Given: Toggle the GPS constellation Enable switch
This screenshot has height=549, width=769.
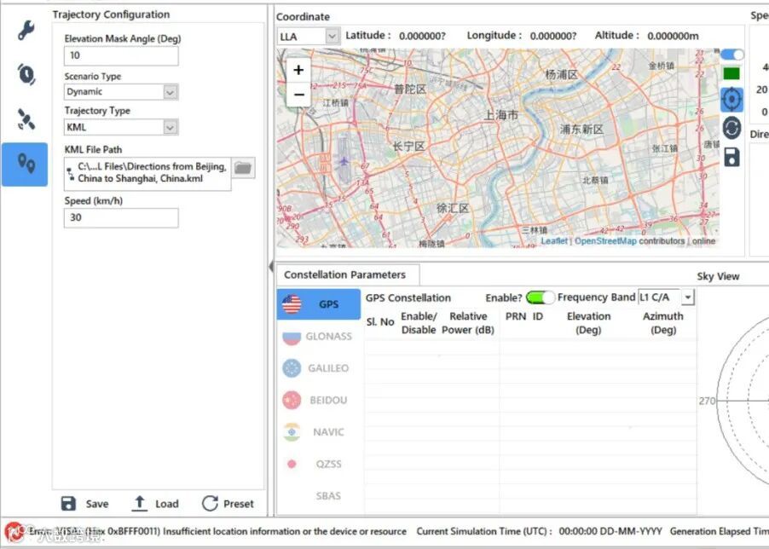Looking at the screenshot, I should click(540, 297).
